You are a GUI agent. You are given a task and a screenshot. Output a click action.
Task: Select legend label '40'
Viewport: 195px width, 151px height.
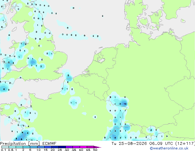click(x=81, y=150)
